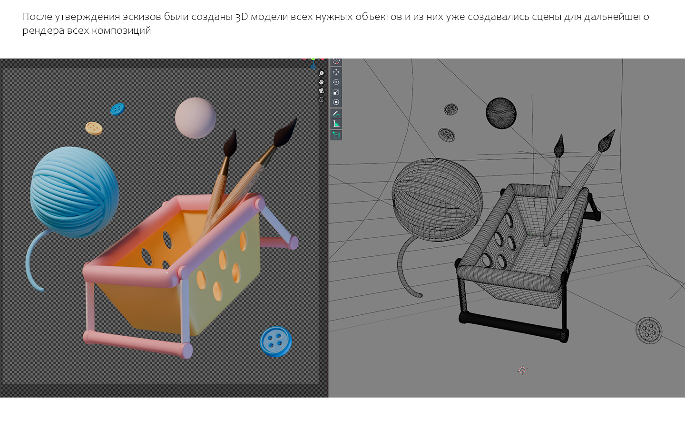
Task: Select the Move tool
Action: click(x=336, y=72)
